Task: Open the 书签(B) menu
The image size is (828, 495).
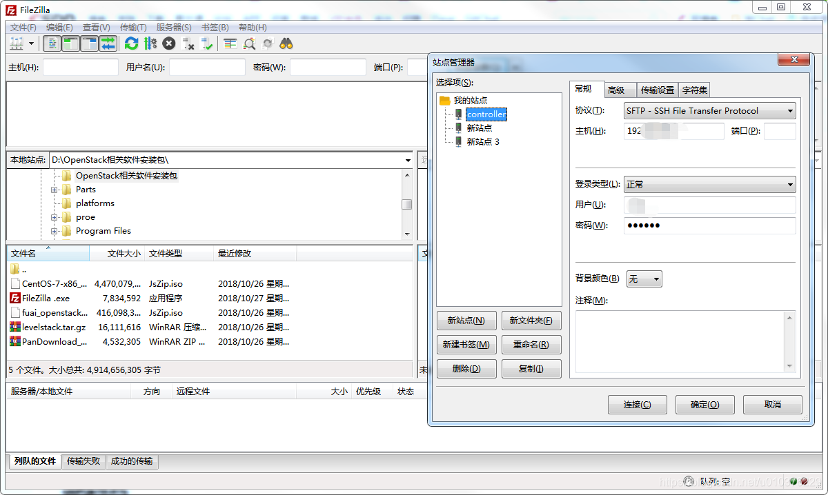Action: click(215, 27)
